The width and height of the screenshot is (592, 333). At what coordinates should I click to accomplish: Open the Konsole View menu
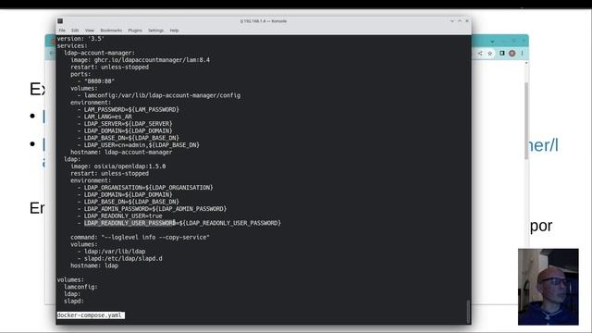pos(90,31)
